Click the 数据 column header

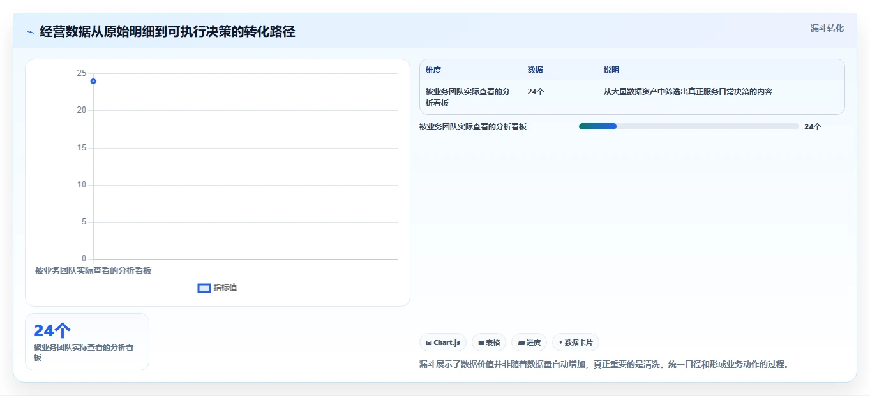click(536, 70)
